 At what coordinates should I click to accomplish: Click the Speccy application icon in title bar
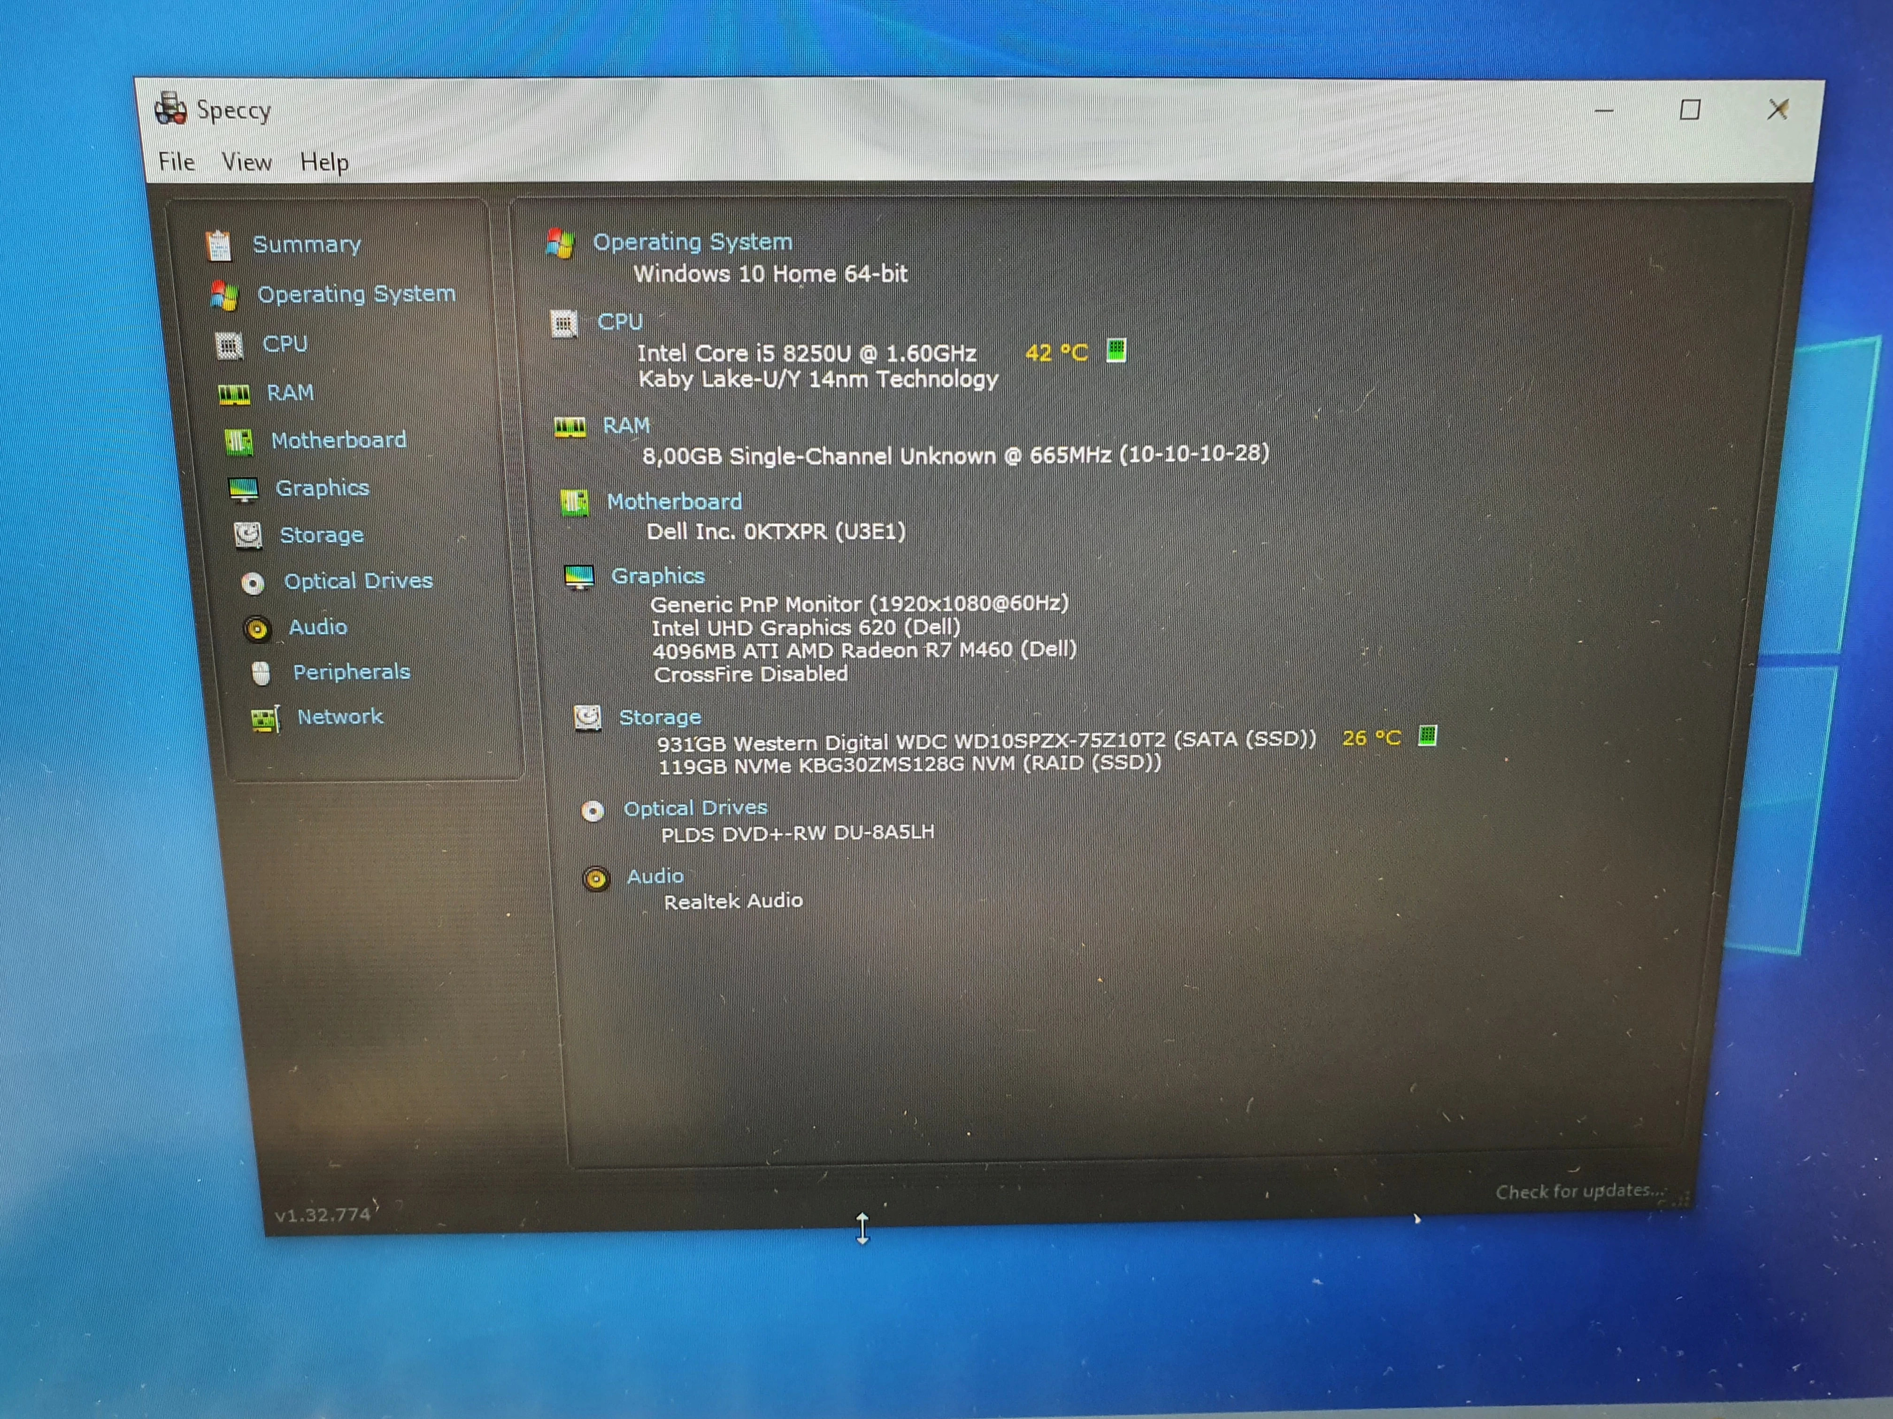[x=170, y=108]
